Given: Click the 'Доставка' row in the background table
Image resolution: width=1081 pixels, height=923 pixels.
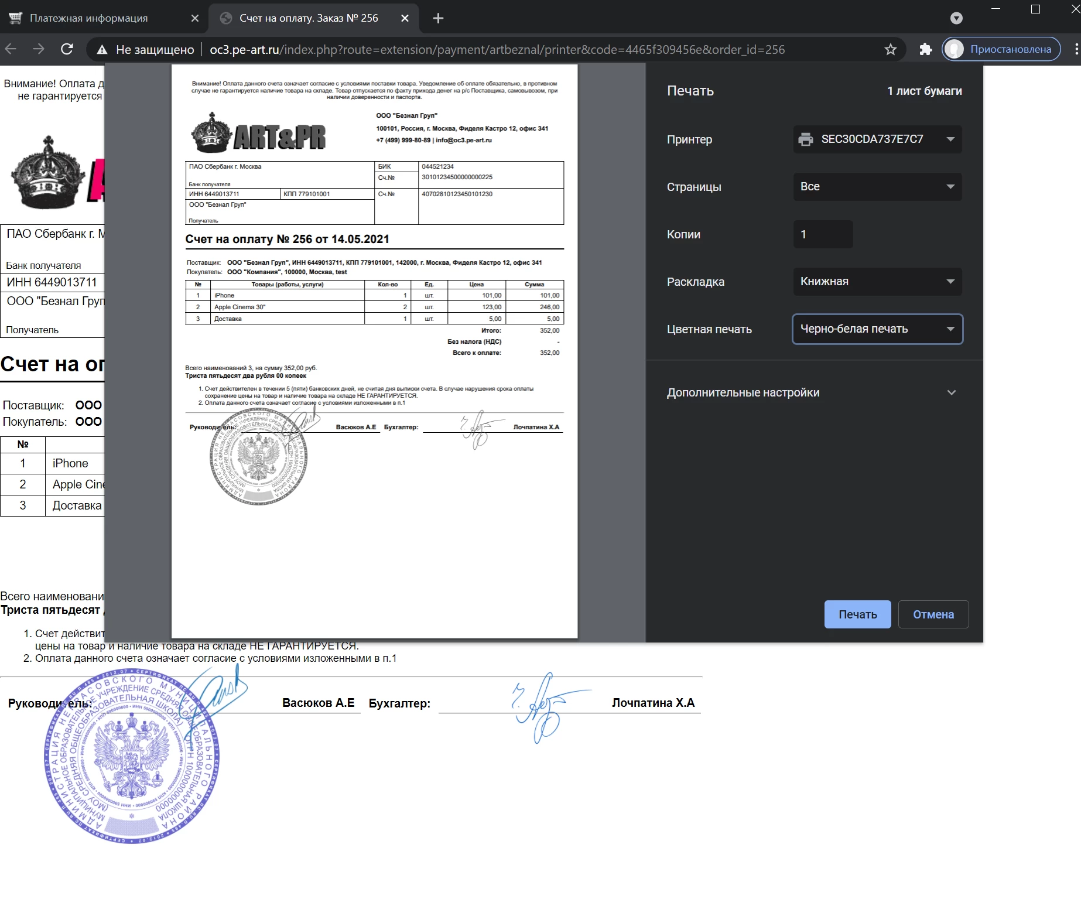Looking at the screenshot, I should 52,505.
